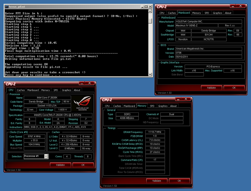Click Validate in the CPU window
This screenshot has width=251, height=191.
pyautogui.click(x=60, y=165)
